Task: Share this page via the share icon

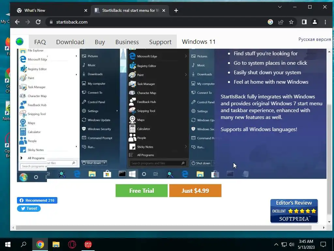Action: (x=281, y=22)
